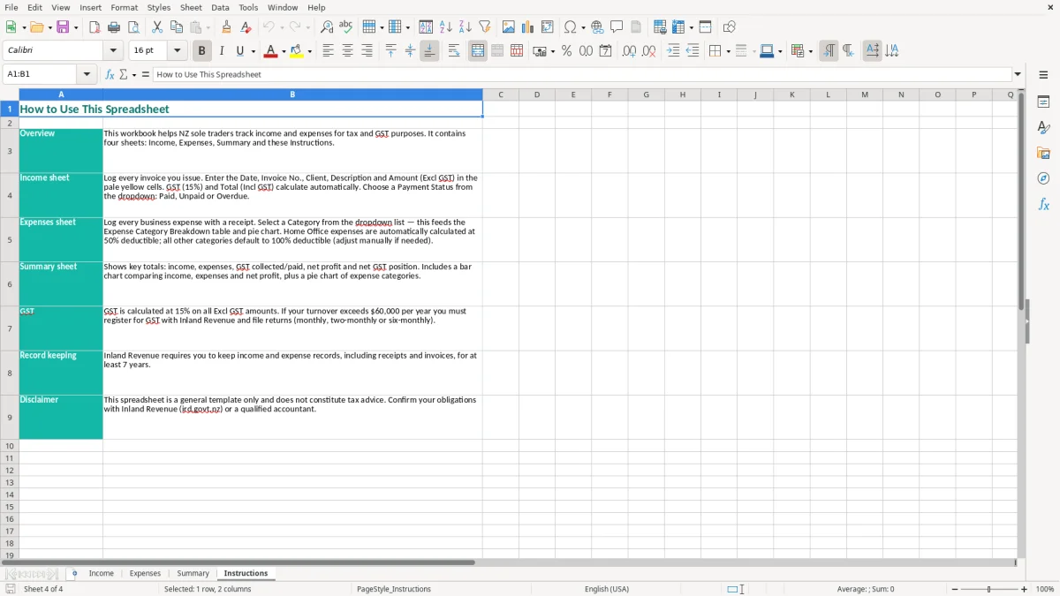Screen dimensions: 1060x596
Task: Toggle Wrap Text button
Action: [x=454, y=51]
